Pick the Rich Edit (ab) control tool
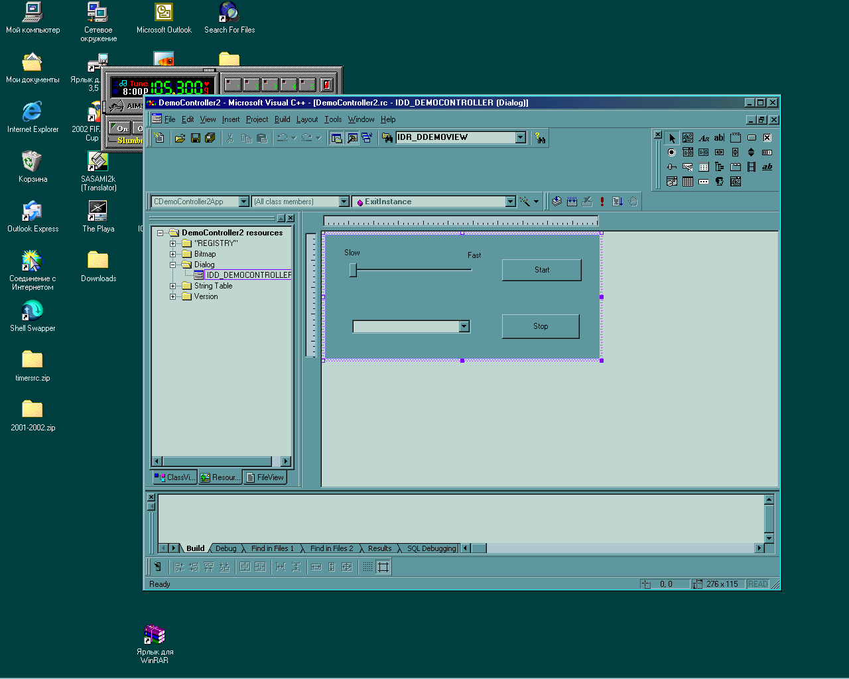Viewport: 849px width, 679px height. pyautogui.click(x=767, y=167)
